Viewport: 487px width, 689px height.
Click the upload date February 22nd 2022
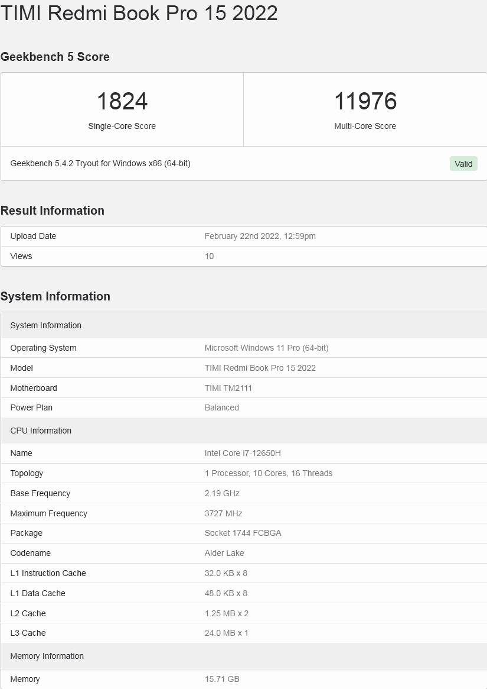click(260, 236)
